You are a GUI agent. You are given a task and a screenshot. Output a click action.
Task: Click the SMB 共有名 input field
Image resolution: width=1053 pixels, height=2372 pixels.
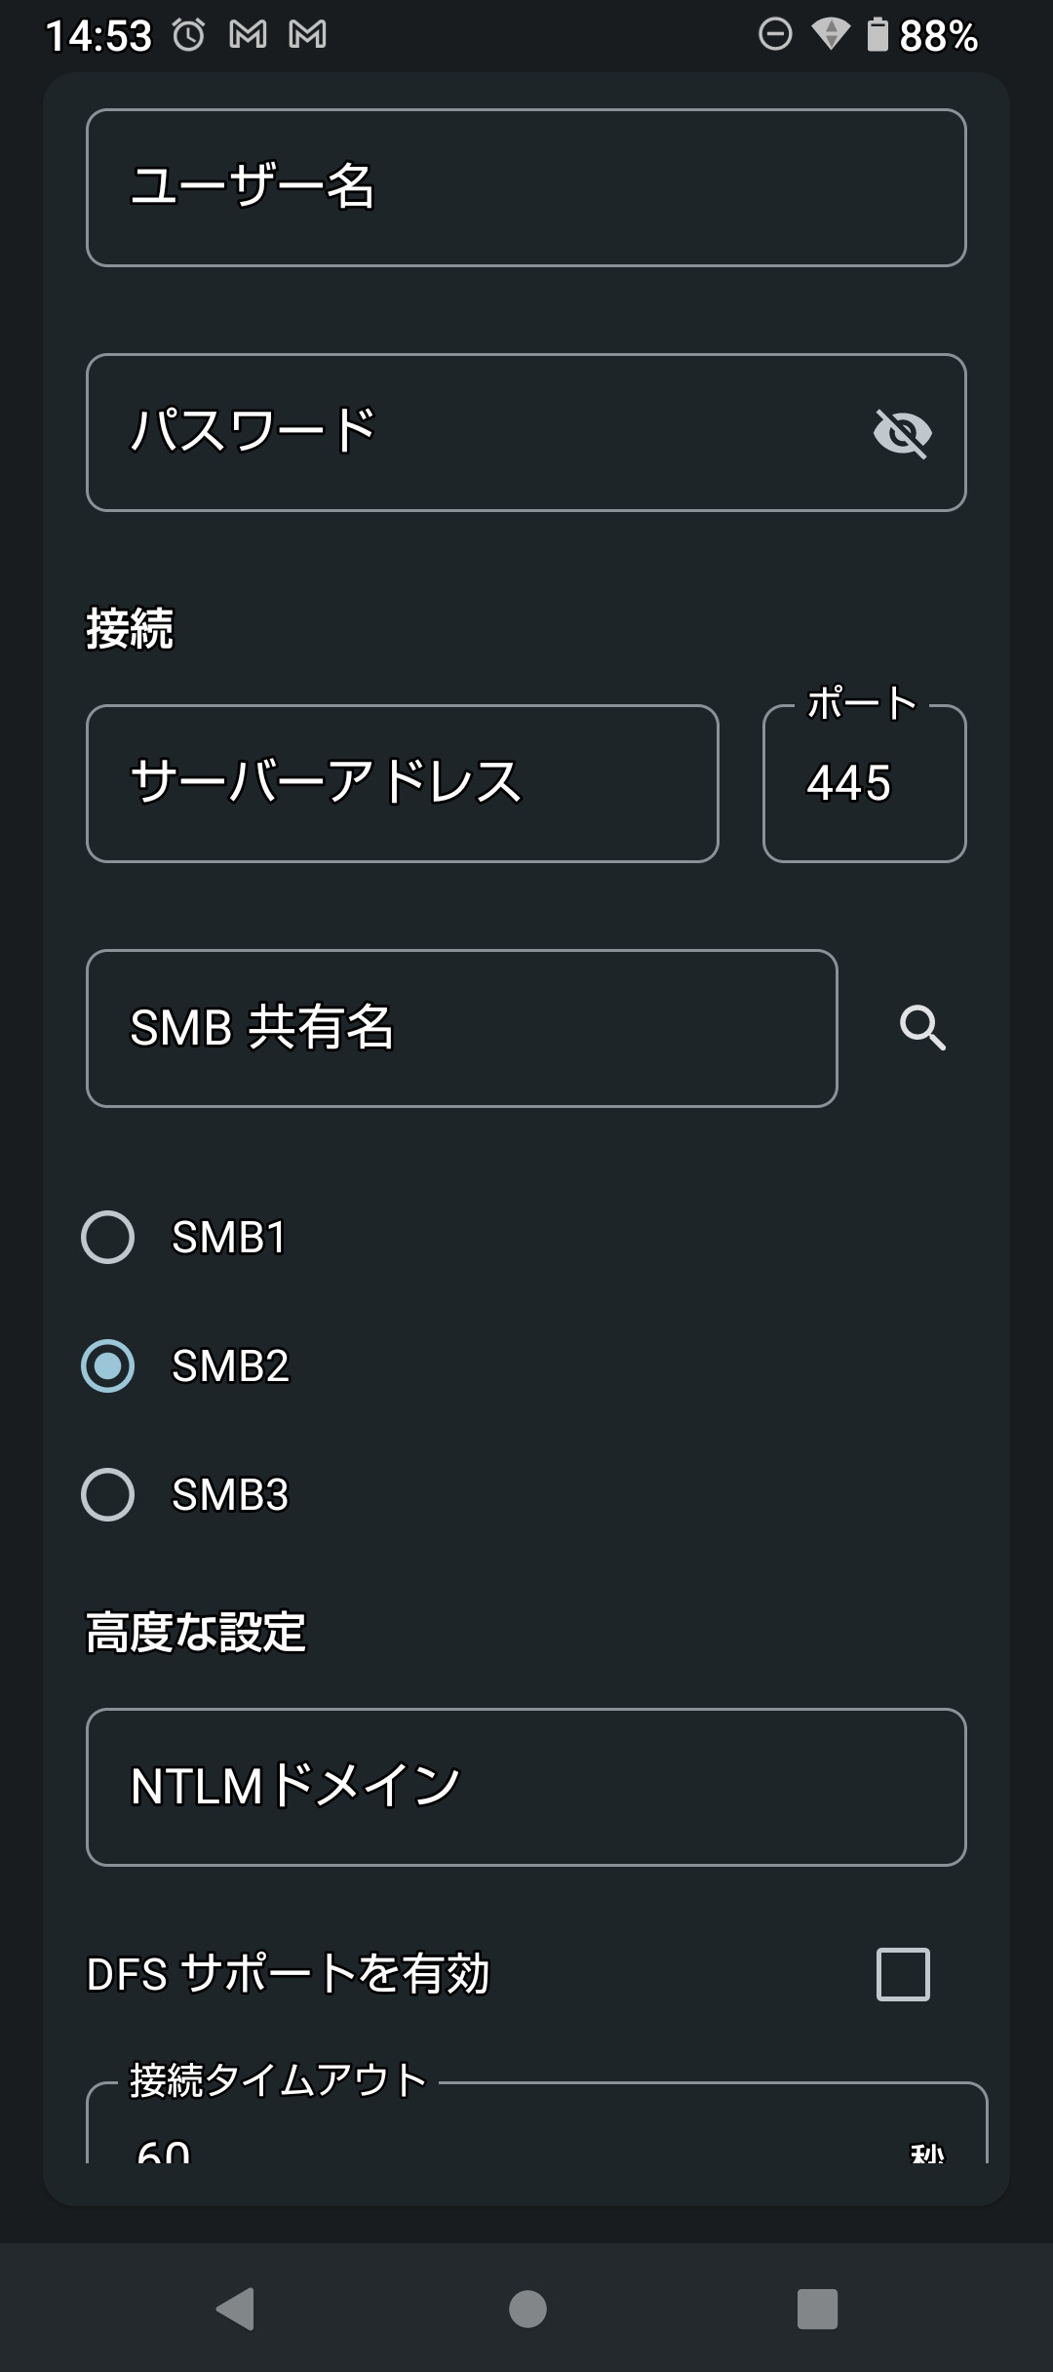pos(462,1028)
